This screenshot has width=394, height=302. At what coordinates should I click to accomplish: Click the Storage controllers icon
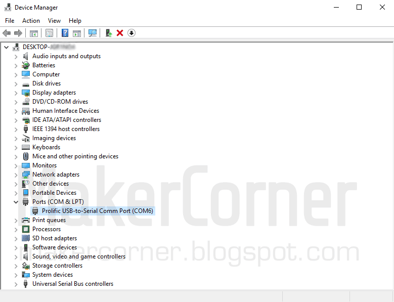[x=26, y=266]
